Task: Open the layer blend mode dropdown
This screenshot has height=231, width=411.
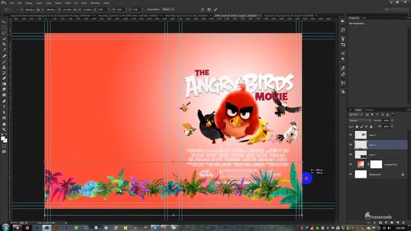Action: (x=360, y=121)
